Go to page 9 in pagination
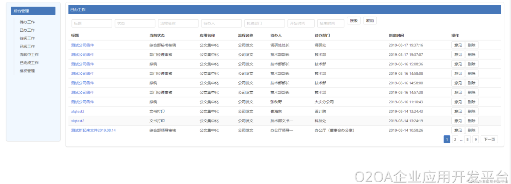This screenshot has height=184, width=511. click(x=476, y=140)
